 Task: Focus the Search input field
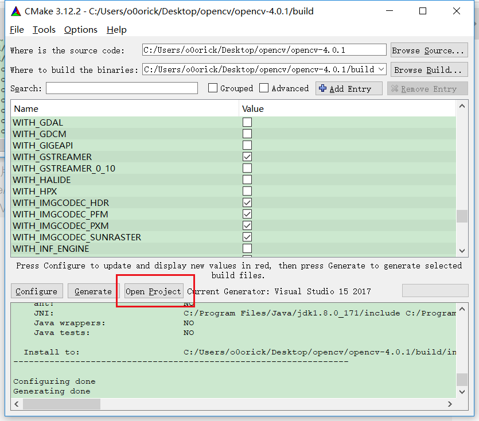(122, 88)
